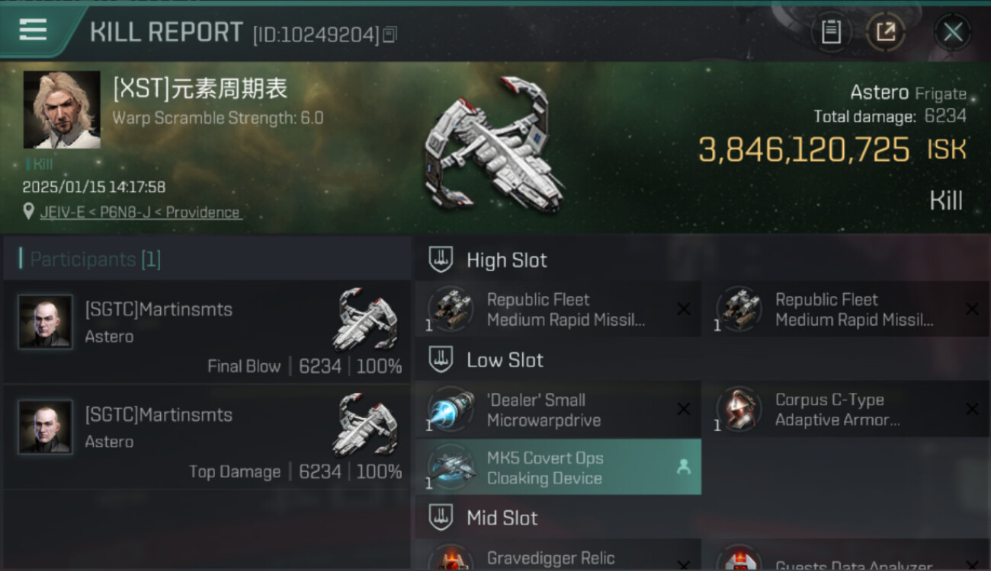Open the victim's character portrait
Viewport: 991px width, 571px height.
(x=62, y=110)
